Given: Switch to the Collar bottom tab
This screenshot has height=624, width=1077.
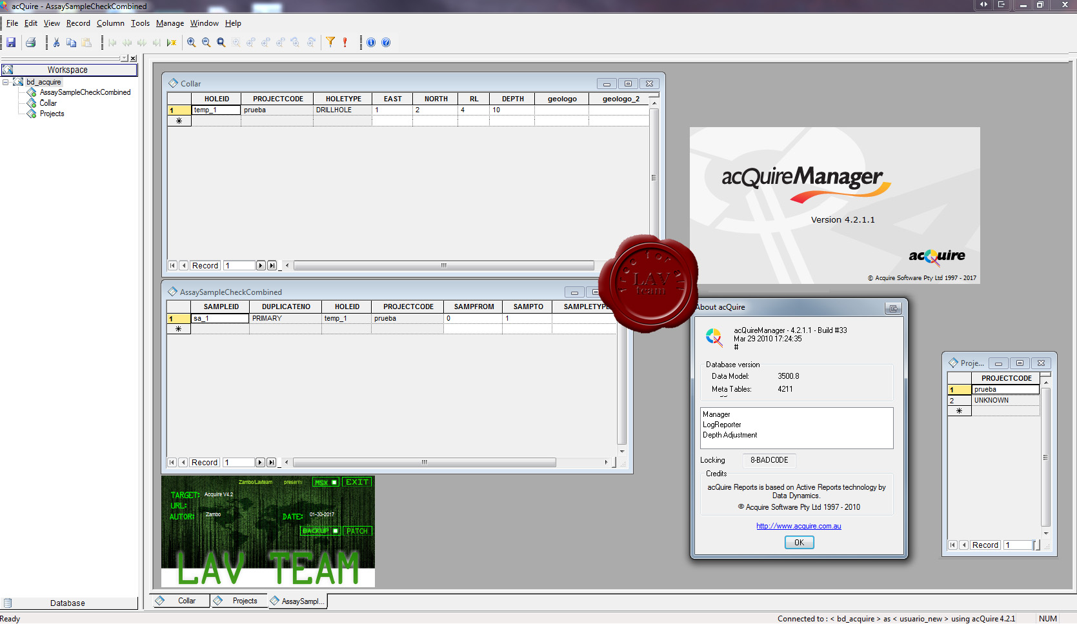Looking at the screenshot, I should (181, 601).
